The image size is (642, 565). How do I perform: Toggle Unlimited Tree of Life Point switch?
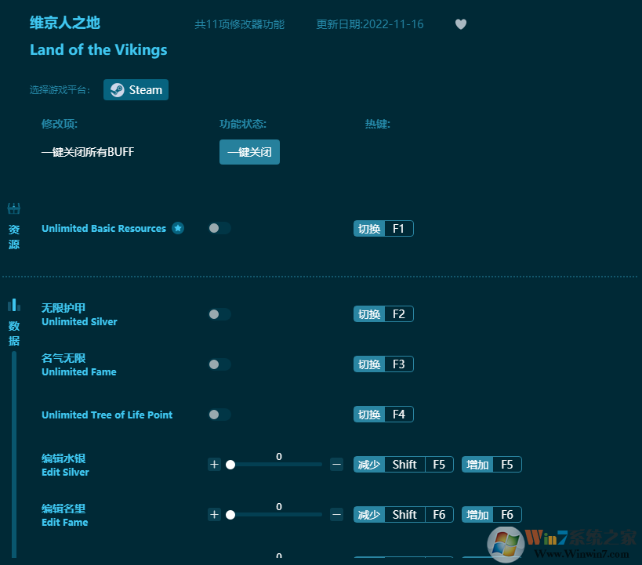(219, 415)
